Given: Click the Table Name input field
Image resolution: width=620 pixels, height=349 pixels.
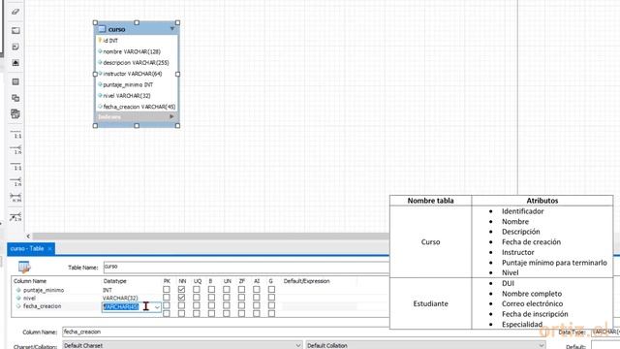Looking at the screenshot, I should coord(246,268).
